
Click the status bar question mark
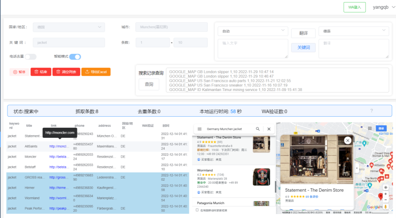point(372,110)
